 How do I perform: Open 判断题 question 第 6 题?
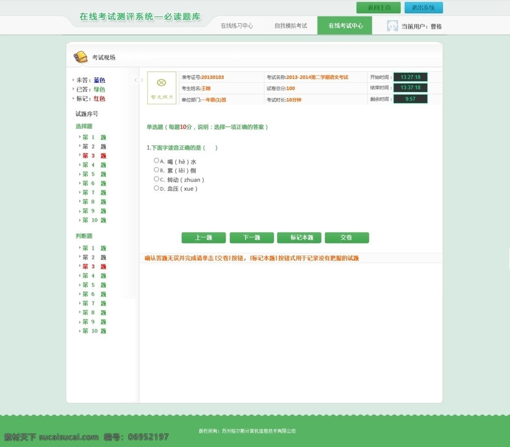[94, 294]
